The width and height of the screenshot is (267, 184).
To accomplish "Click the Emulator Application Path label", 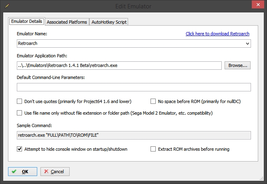I will click(42, 56).
